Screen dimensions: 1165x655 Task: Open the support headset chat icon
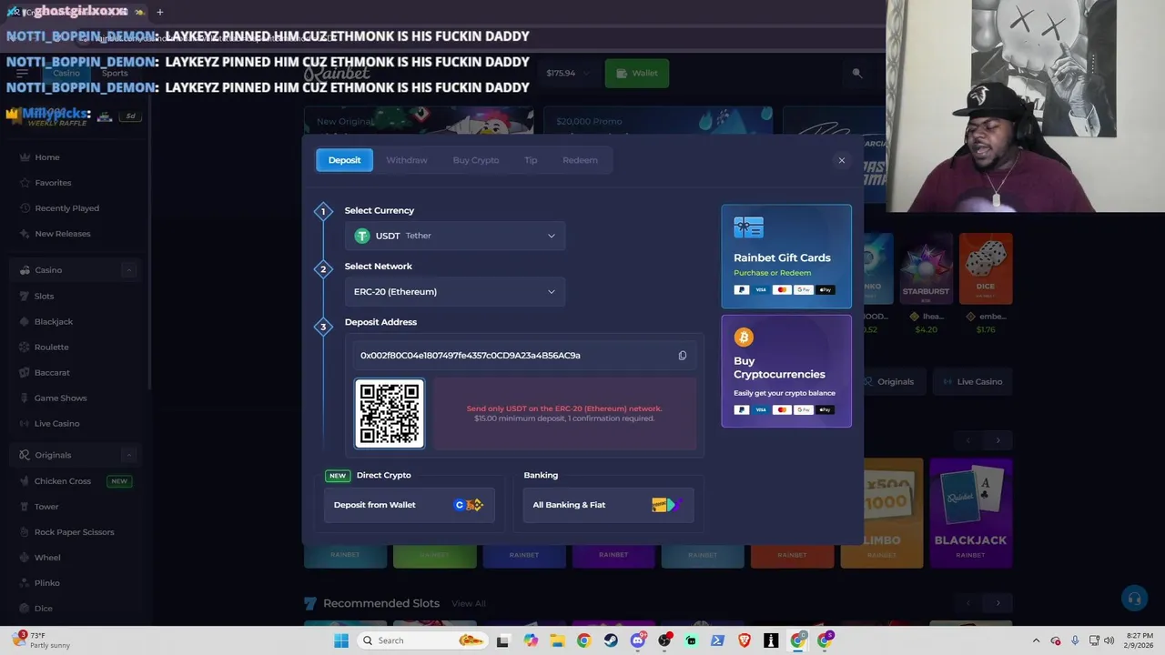coord(1134,598)
